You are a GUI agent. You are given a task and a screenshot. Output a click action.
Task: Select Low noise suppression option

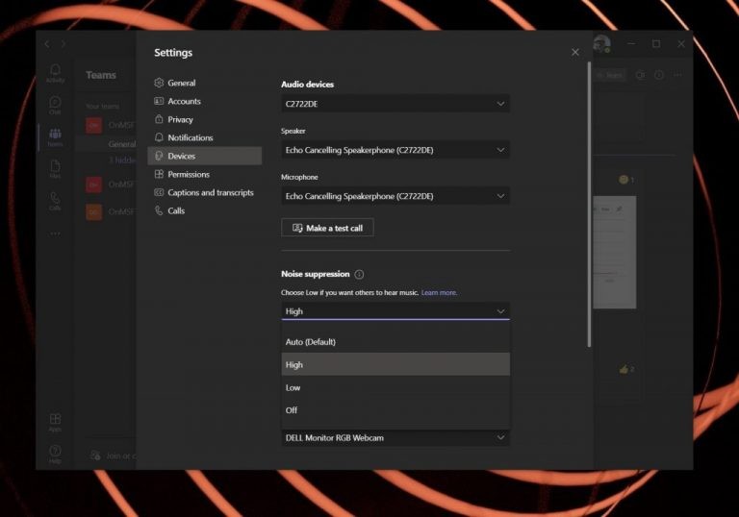[x=293, y=388]
